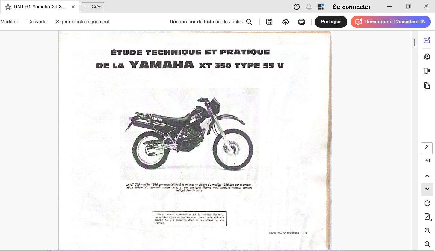Go to the next page with down chevron

(x=427, y=189)
